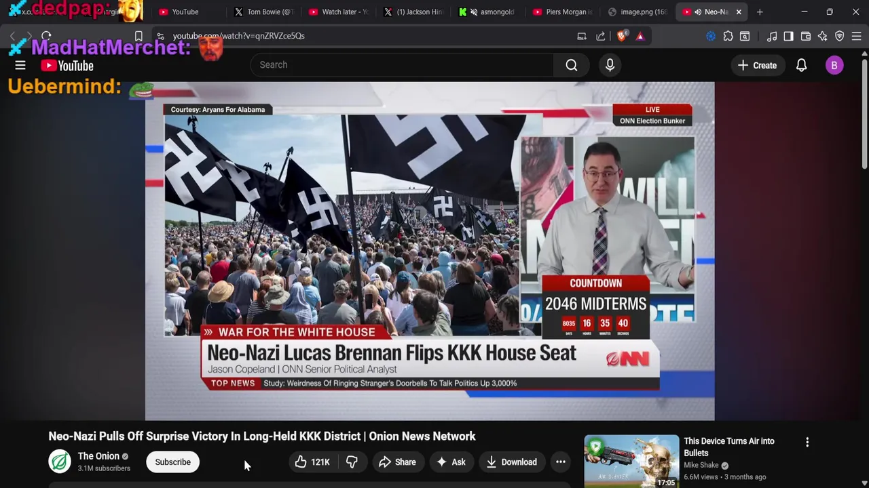Image resolution: width=869 pixels, height=488 pixels.
Task: Switch to the image.png tab
Action: click(x=637, y=12)
